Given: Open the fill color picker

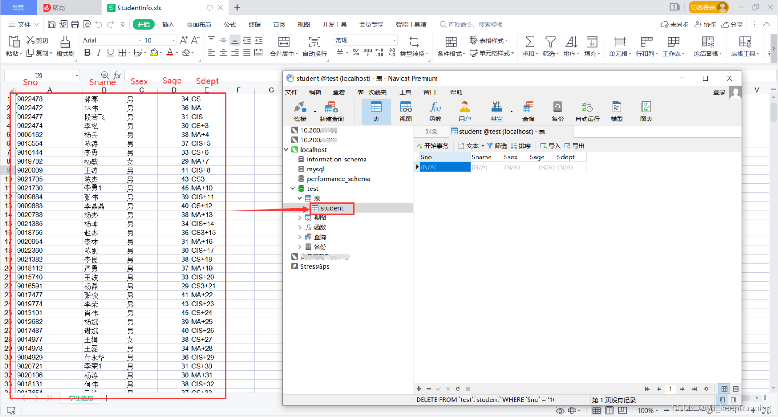Looking at the screenshot, I should pos(154,53).
